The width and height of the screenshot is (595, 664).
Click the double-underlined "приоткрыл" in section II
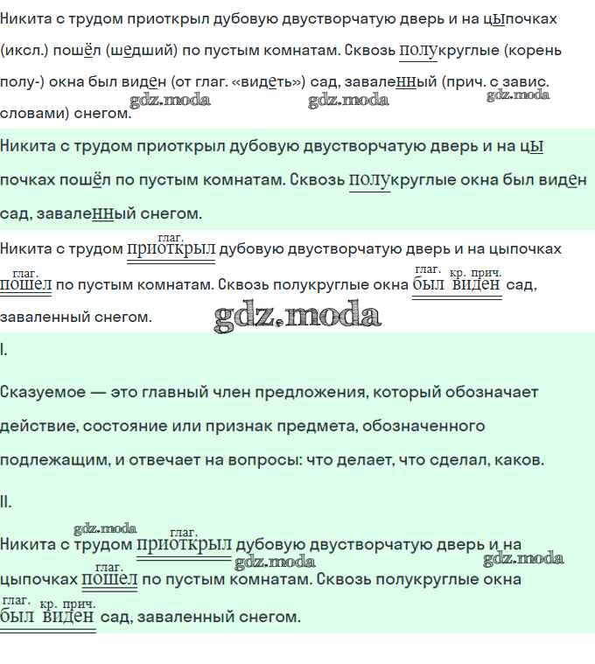pyautogui.click(x=184, y=546)
